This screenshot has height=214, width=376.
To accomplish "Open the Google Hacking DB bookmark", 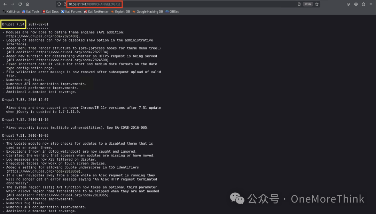I will [148, 12].
